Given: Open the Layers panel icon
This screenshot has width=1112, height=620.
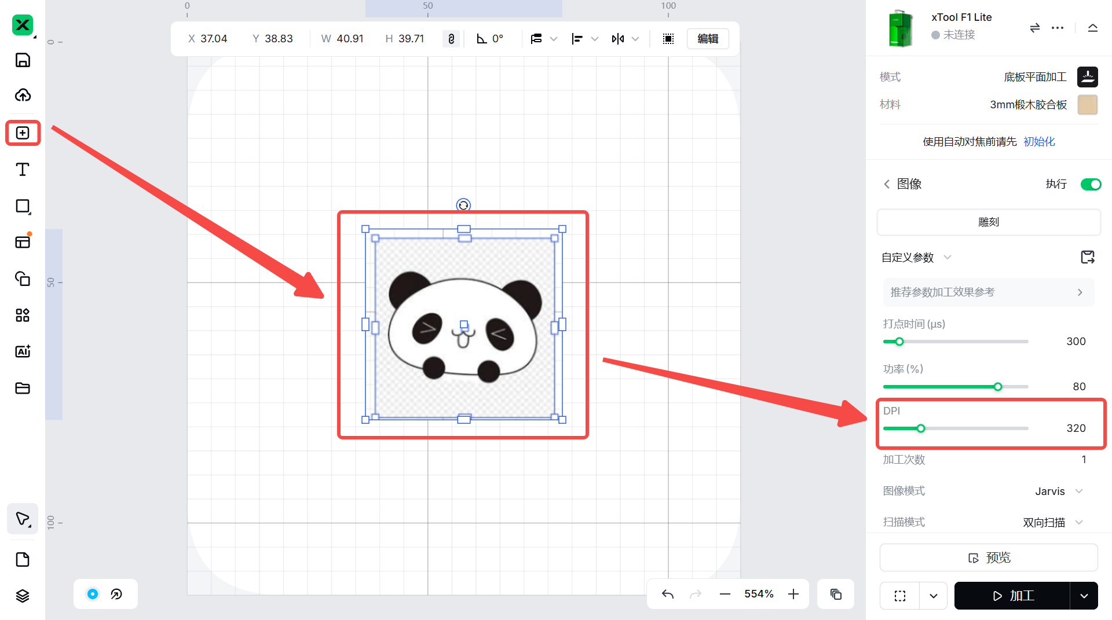Looking at the screenshot, I should [23, 596].
